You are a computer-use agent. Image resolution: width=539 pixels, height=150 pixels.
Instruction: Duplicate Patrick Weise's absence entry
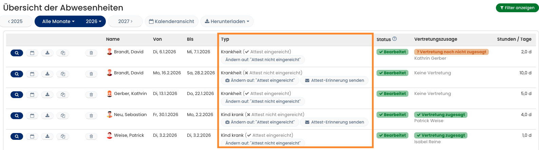click(x=63, y=136)
